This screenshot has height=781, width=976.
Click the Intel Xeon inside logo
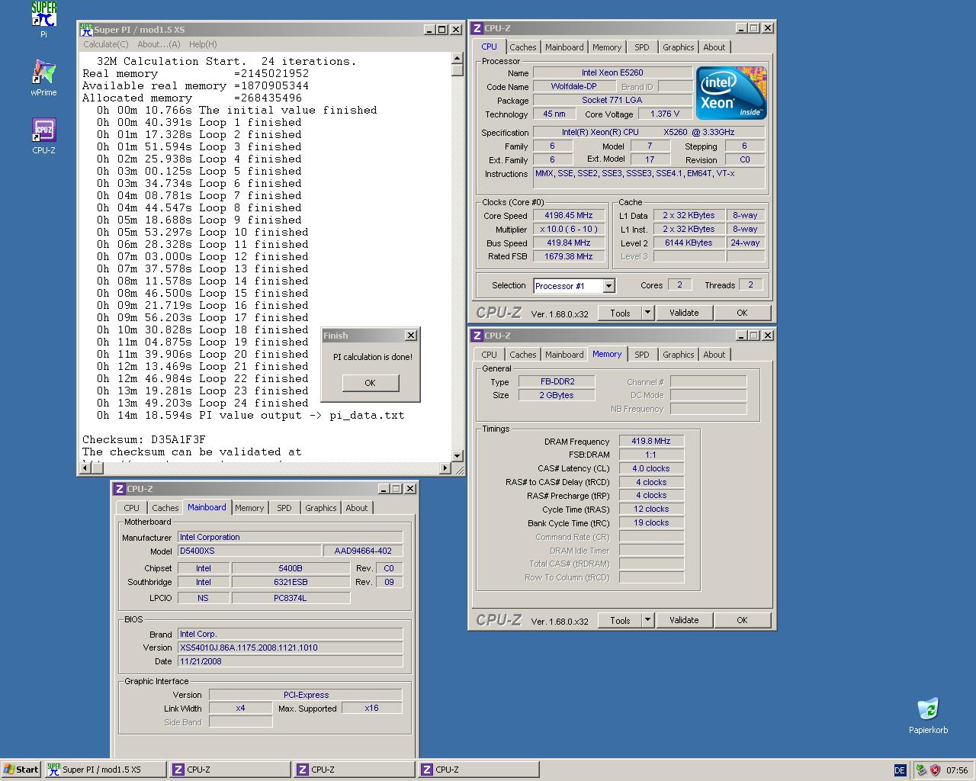tap(730, 92)
